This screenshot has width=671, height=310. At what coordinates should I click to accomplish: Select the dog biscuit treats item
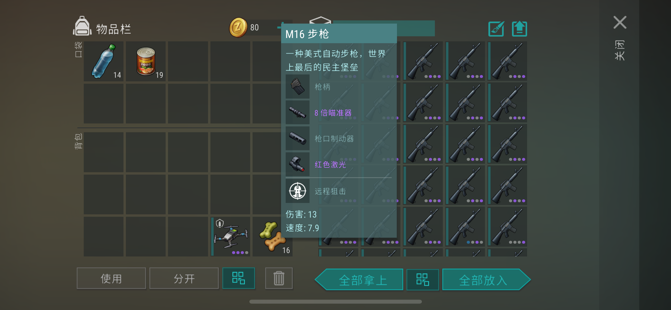(272, 237)
